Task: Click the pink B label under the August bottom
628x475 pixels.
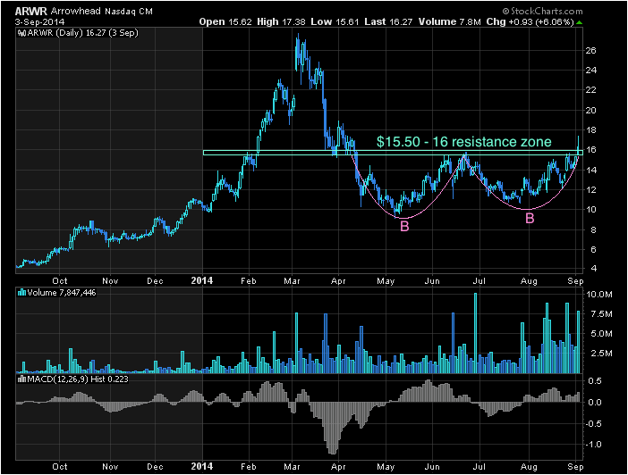Action: coord(530,219)
